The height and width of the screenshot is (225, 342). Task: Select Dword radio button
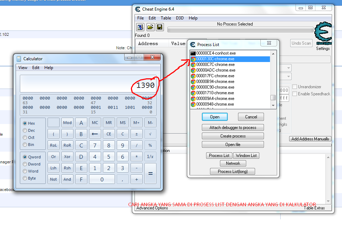click(x=25, y=164)
